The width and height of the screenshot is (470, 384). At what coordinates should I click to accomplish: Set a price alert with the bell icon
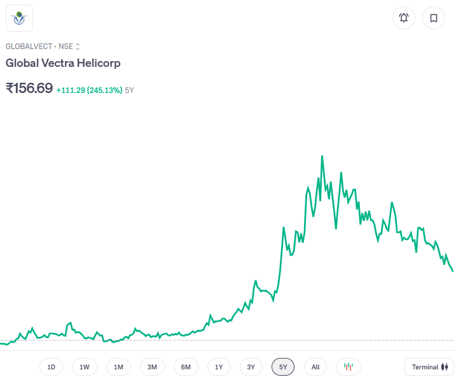(403, 18)
